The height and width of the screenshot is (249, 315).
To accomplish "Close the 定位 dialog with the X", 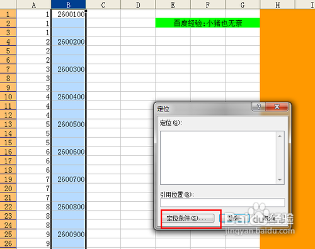I will coord(277,107).
